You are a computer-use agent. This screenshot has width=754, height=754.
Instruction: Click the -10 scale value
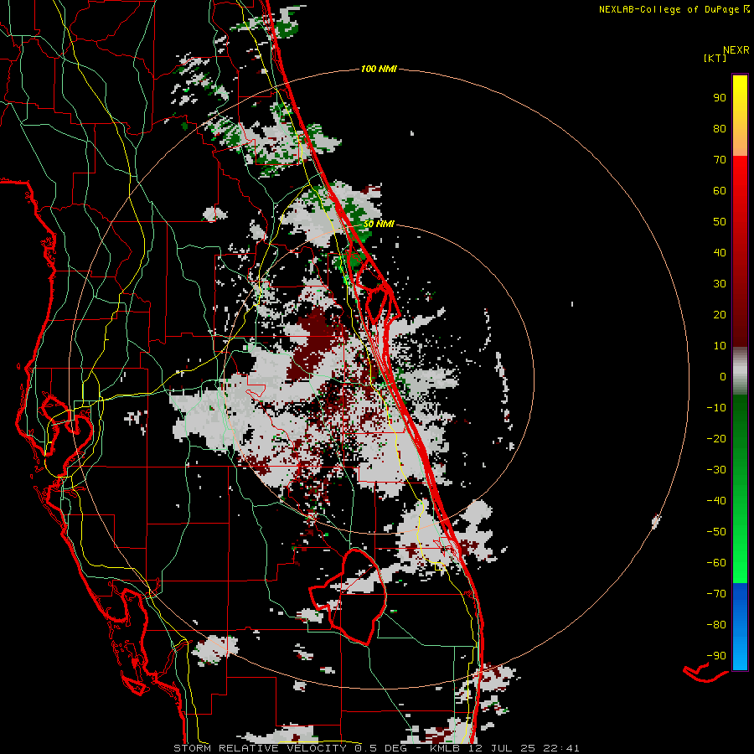[716, 408]
